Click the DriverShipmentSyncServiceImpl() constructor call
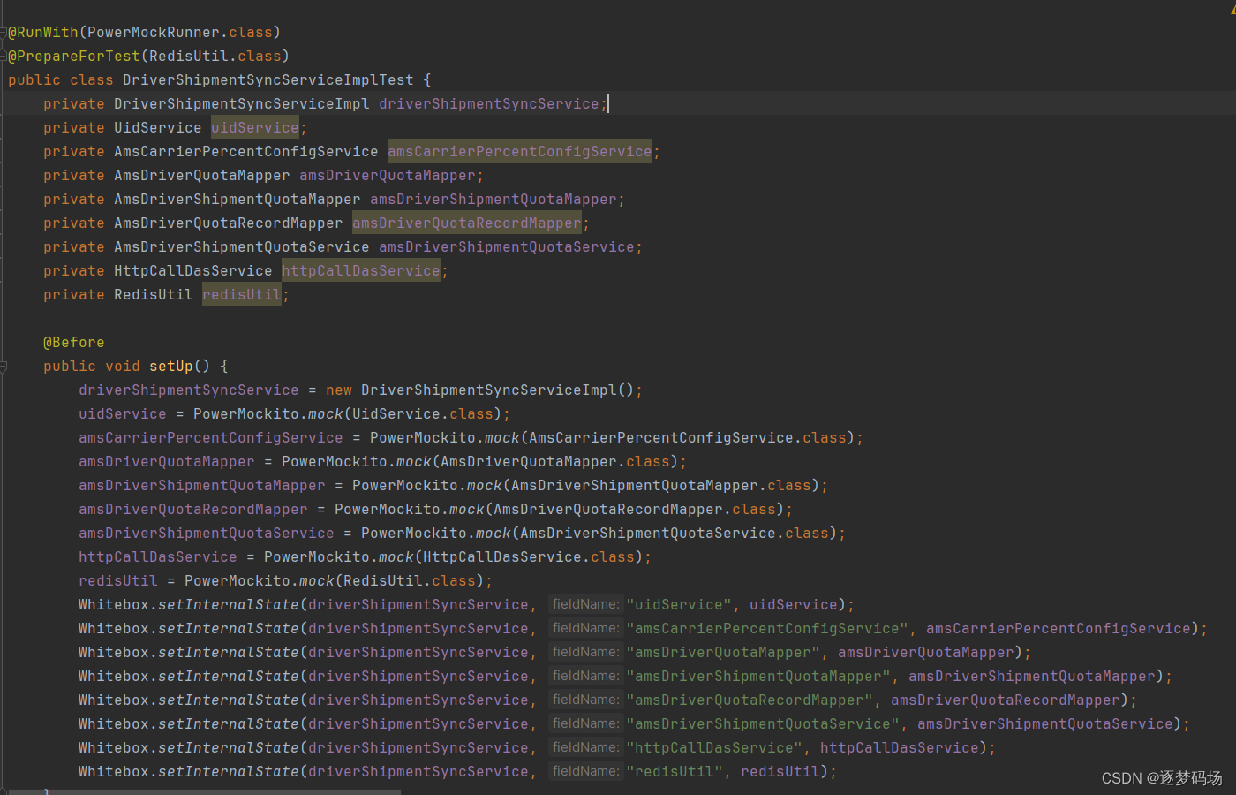The height and width of the screenshot is (795, 1236). pyautogui.click(x=498, y=390)
